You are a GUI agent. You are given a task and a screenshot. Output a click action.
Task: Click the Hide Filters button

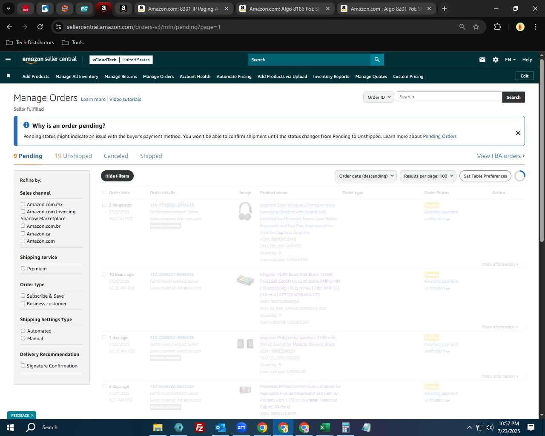point(117,176)
